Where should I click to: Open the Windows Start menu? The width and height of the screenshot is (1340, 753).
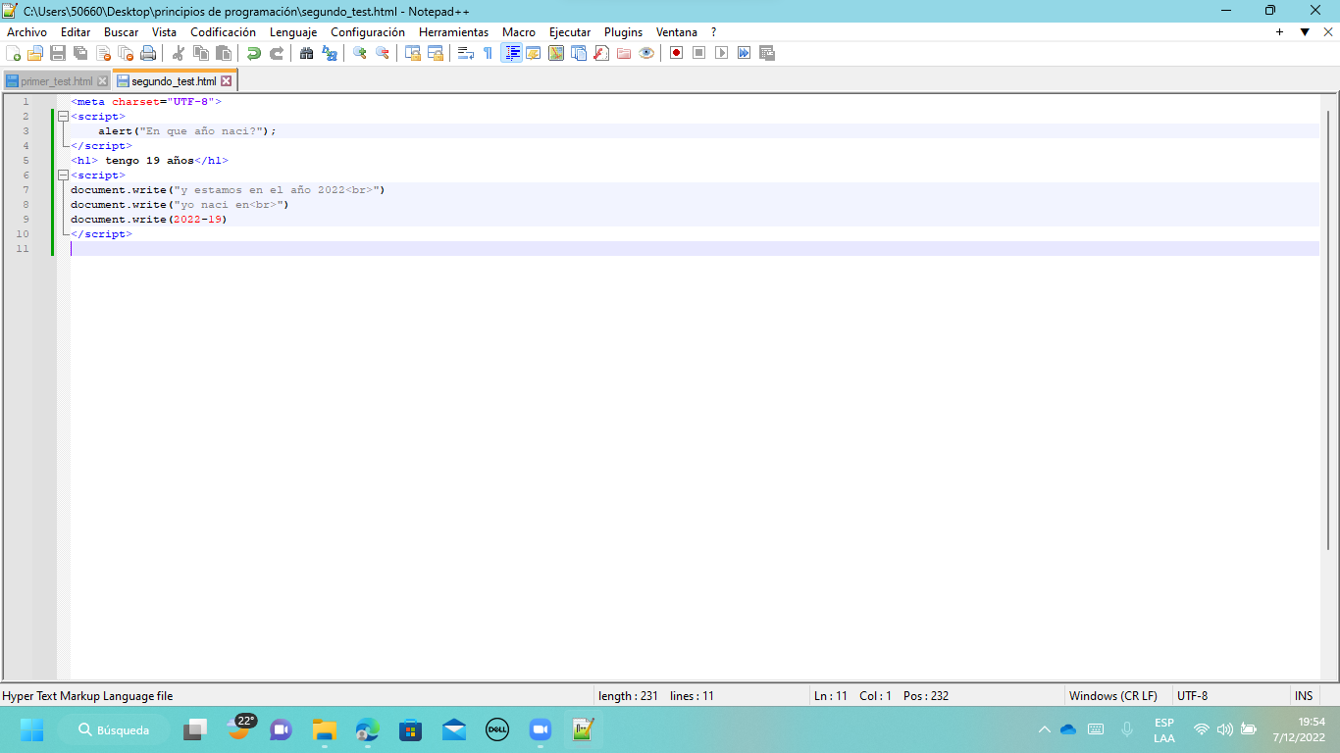point(31,729)
